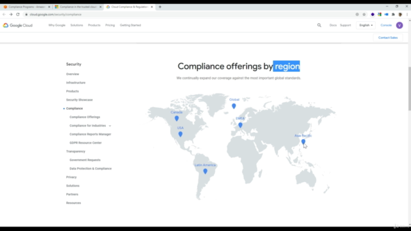Screen dimensions: 411x231
Task: Bookmark page with the star icon
Action: pos(364,14)
